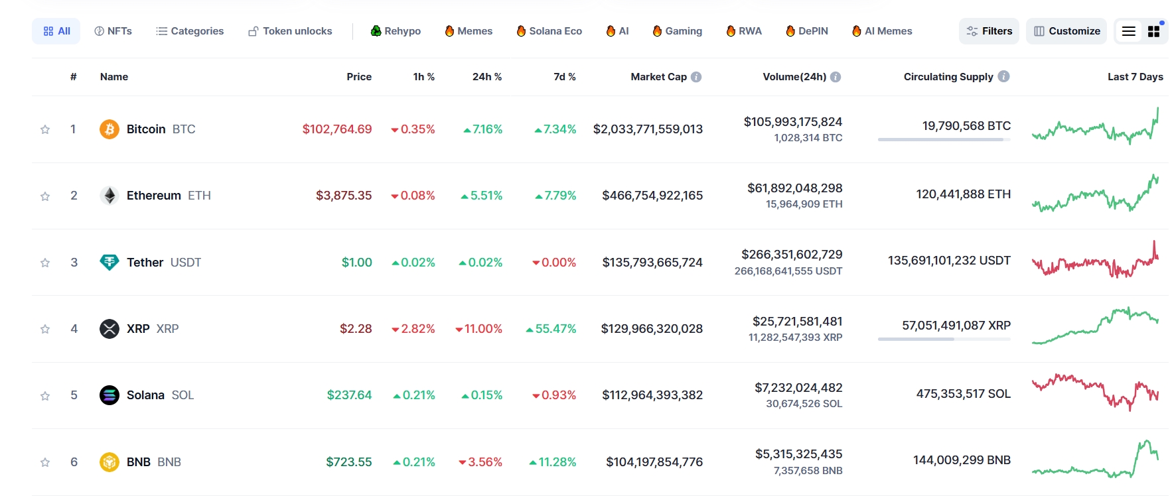The image size is (1170, 496).
Task: Click BNB market cap $104,197,854,776
Action: 654,462
